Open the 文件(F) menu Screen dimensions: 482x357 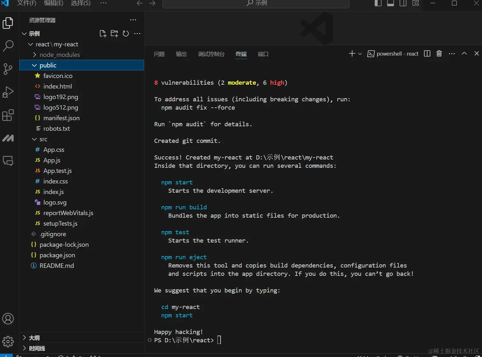pos(26,3)
